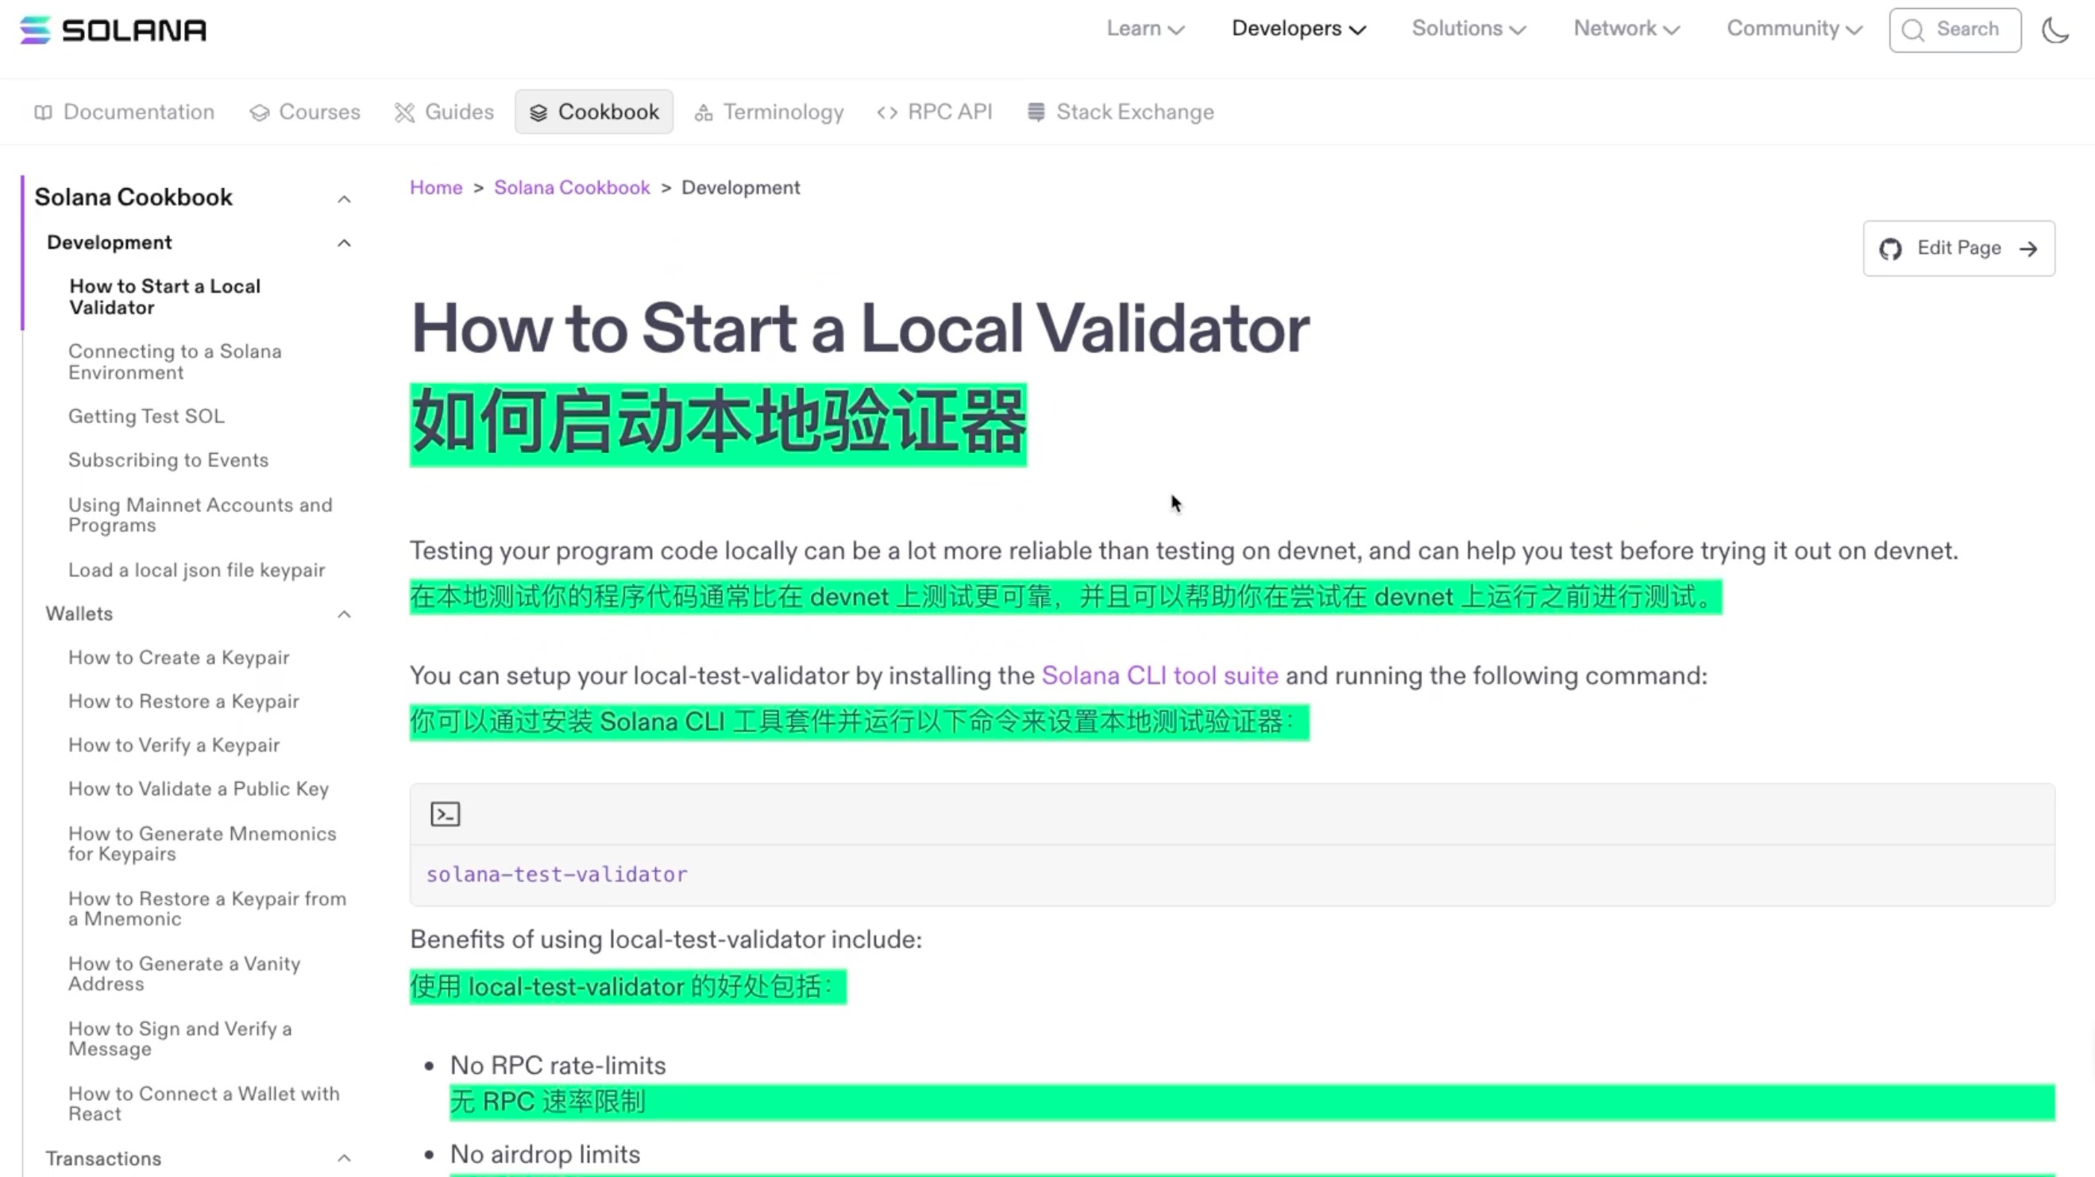Click the Documentation section icon
Image resolution: width=2095 pixels, height=1177 pixels.
pos(42,112)
